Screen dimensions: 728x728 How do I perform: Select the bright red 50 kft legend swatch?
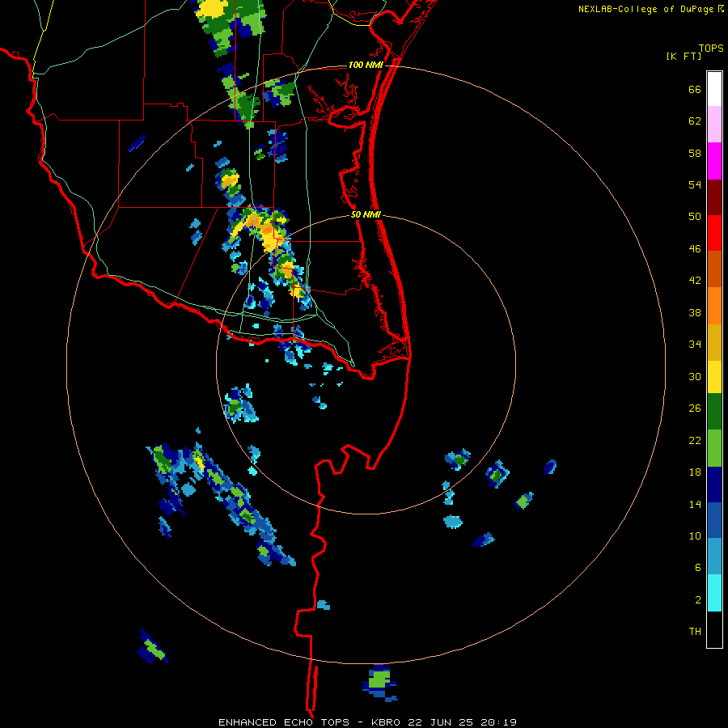714,233
